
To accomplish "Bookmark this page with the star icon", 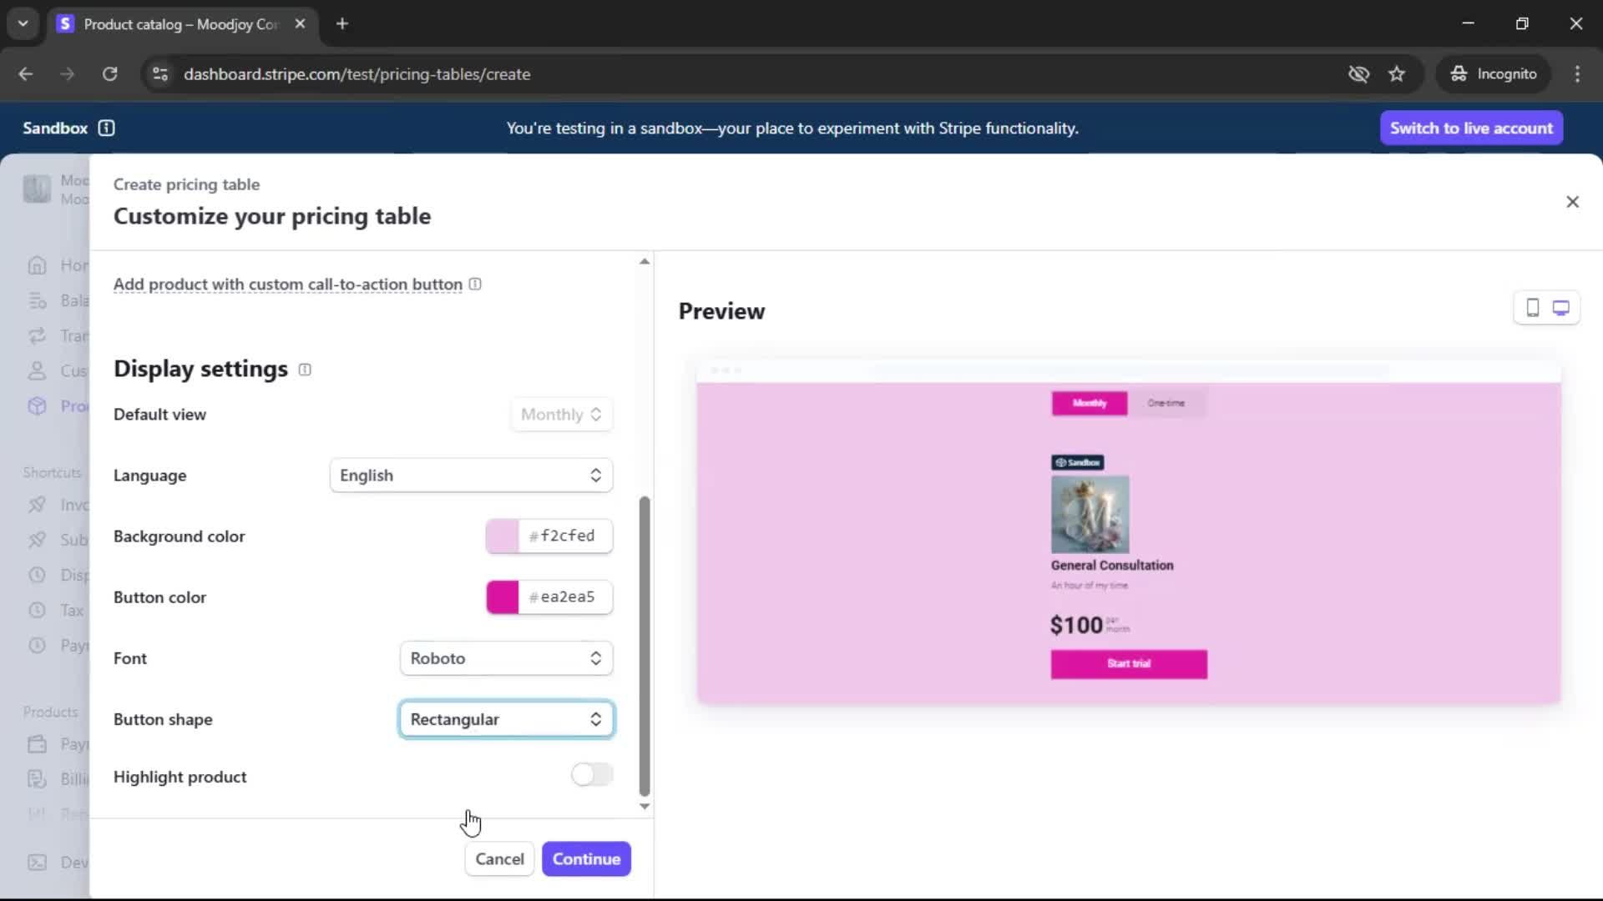I will tap(1397, 74).
